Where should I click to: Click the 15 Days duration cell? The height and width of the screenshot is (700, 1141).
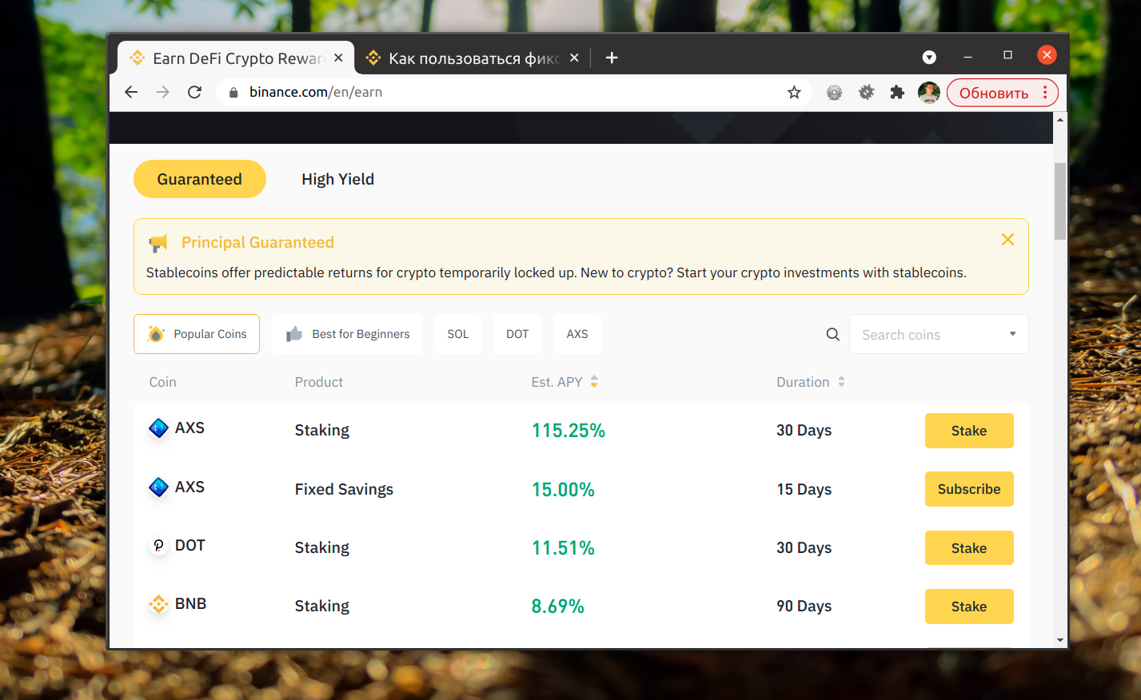tap(804, 489)
